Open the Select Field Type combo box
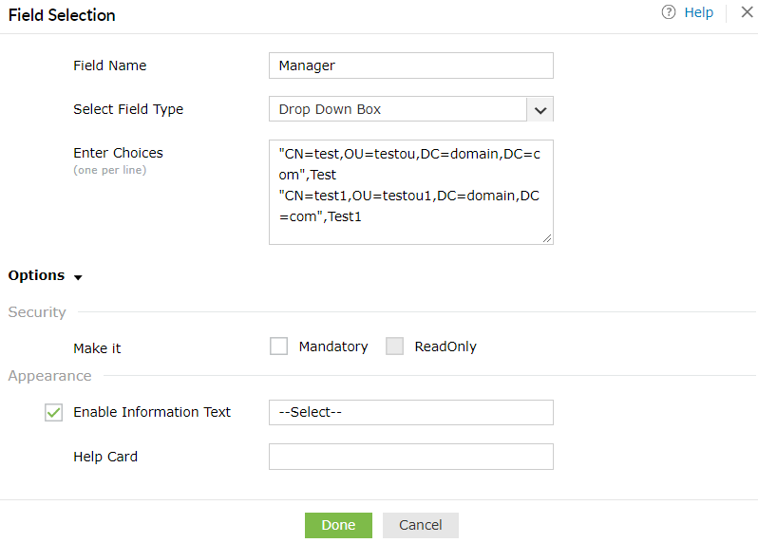Viewport: 758px width, 543px height. 398,109
